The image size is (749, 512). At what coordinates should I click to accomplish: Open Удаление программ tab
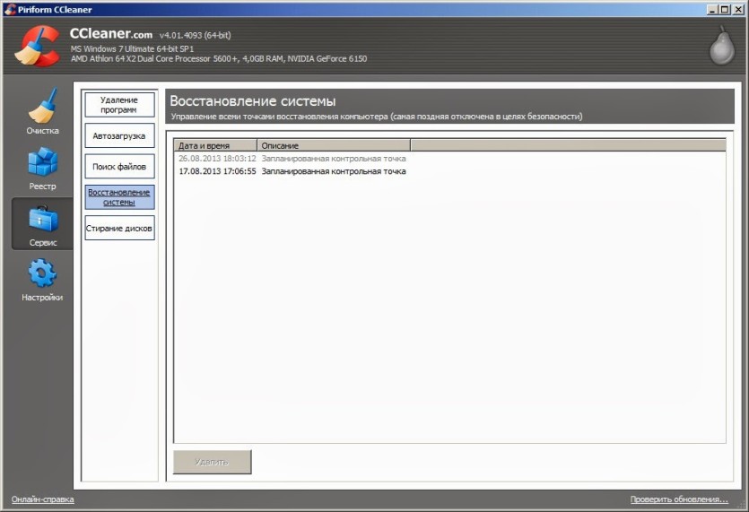[x=119, y=105]
